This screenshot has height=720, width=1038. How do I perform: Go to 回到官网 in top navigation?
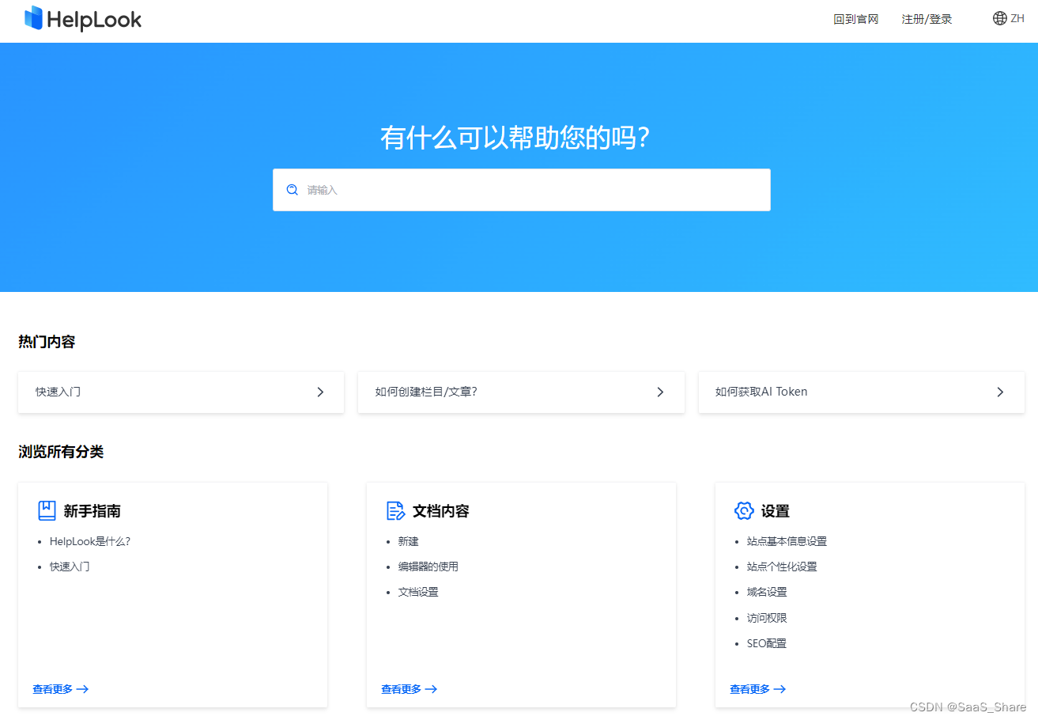[x=856, y=19]
